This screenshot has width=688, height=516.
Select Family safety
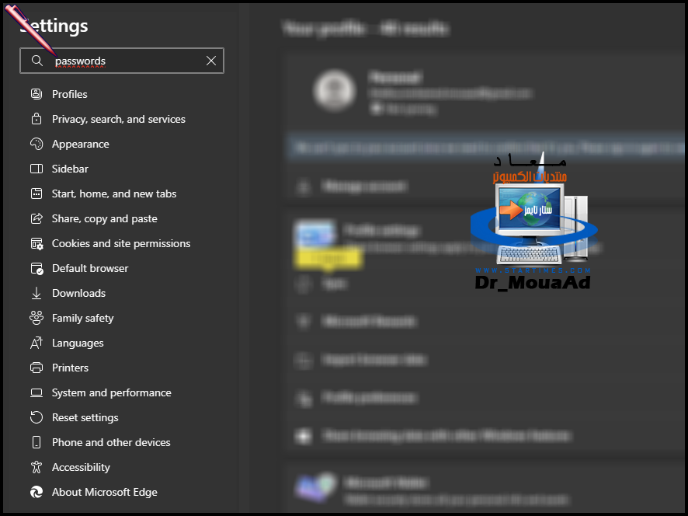point(82,318)
